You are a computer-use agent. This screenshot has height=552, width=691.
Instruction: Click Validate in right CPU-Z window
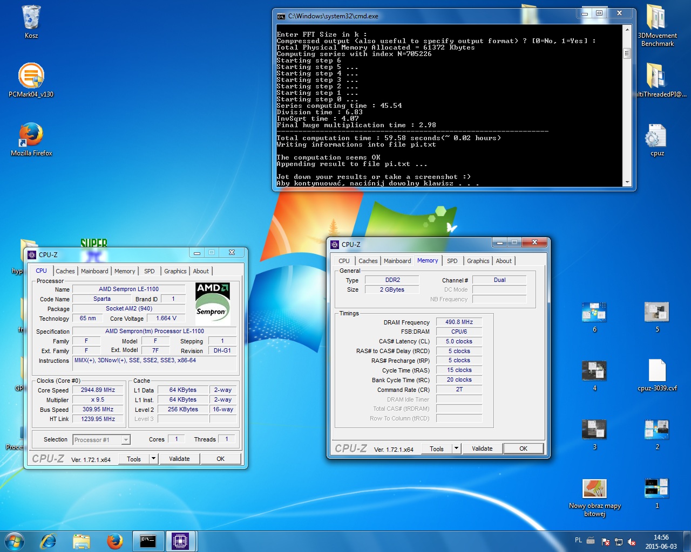pos(482,448)
